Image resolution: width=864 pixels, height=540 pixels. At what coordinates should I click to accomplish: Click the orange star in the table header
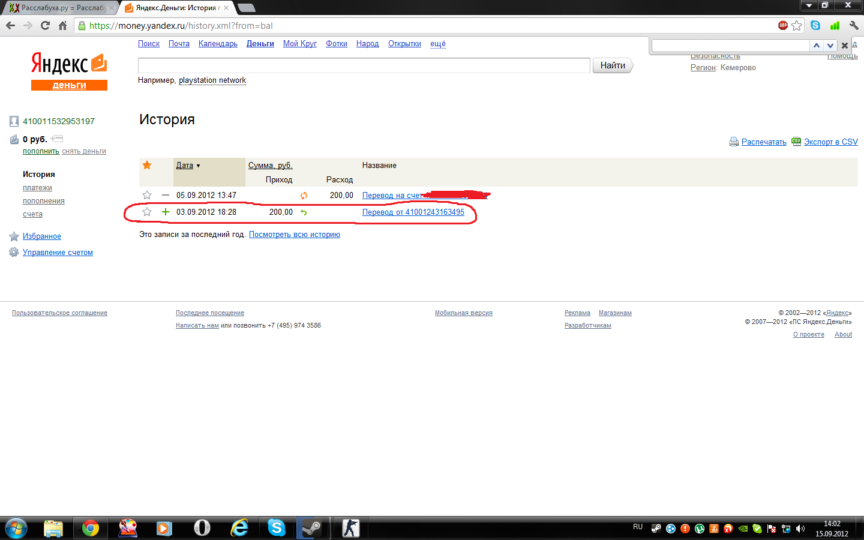tap(147, 165)
